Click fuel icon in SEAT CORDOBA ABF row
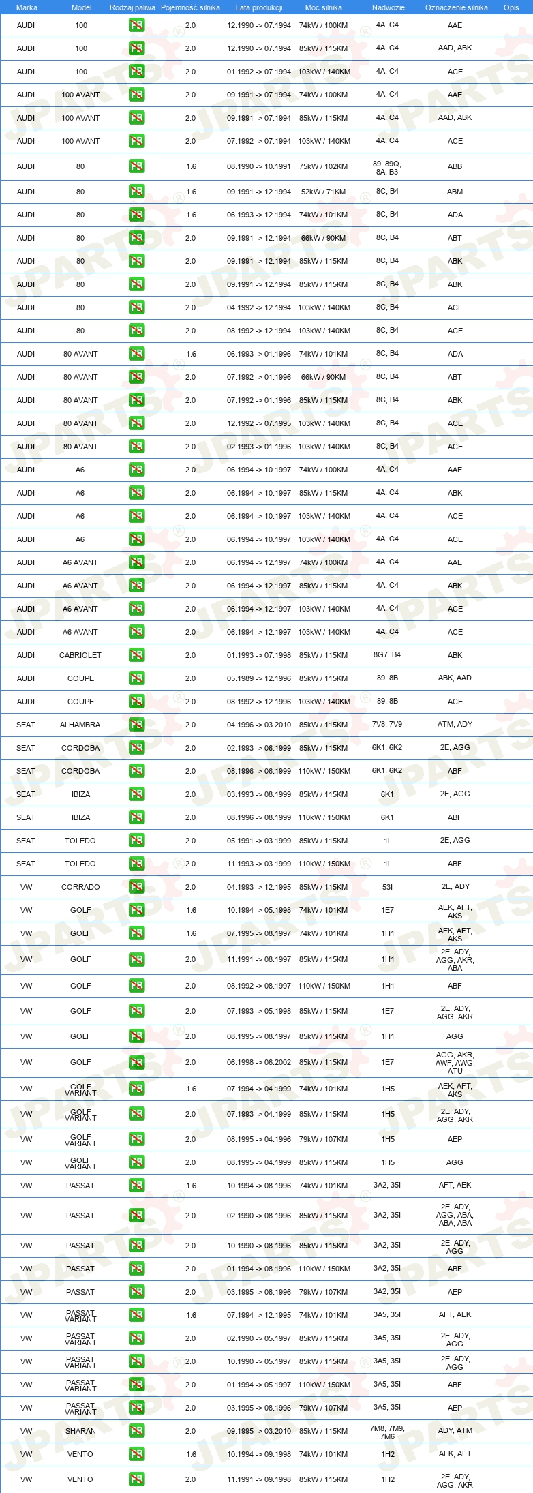 [x=136, y=771]
